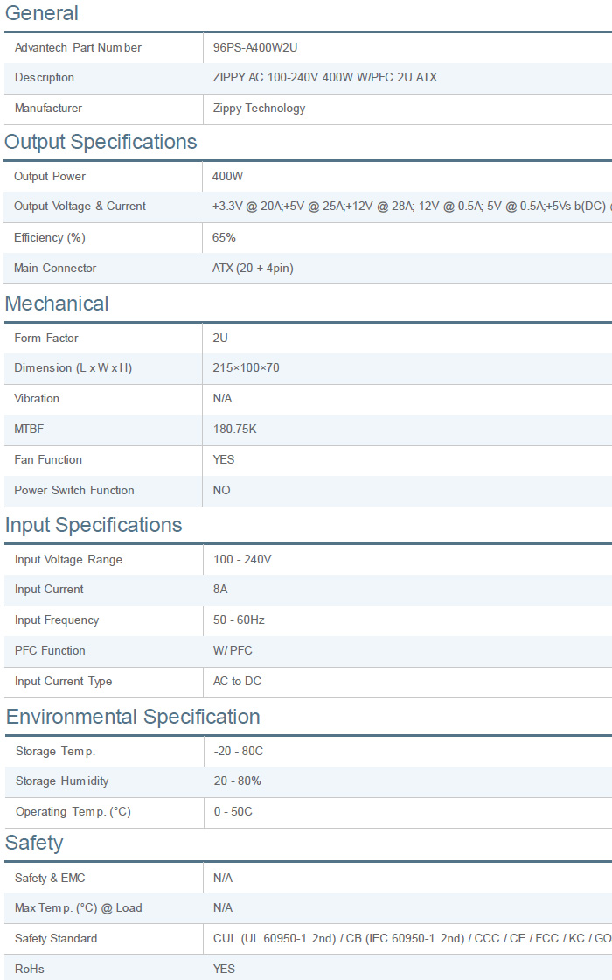The width and height of the screenshot is (612, 980).
Task: Select the ATX (20 + 4pin) connector value
Action: tap(253, 269)
